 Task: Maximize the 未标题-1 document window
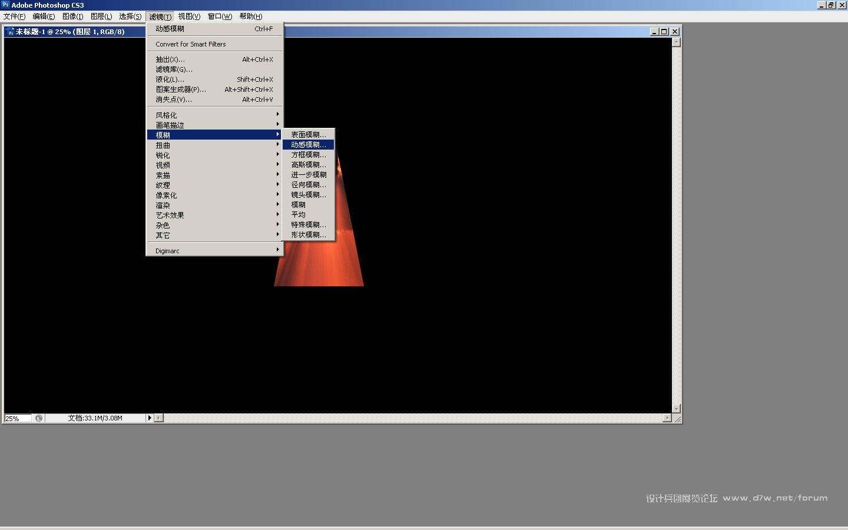tap(664, 32)
